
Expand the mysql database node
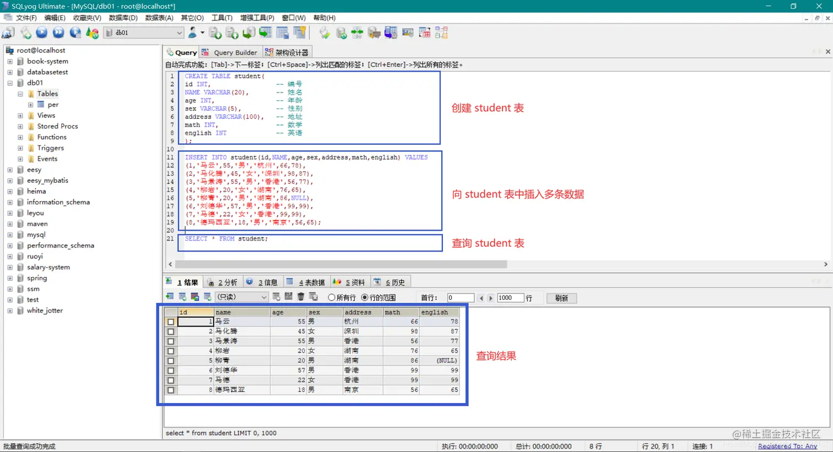[10, 235]
